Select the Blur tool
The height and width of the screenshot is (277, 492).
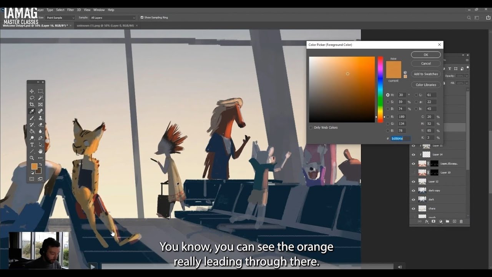[40, 131]
